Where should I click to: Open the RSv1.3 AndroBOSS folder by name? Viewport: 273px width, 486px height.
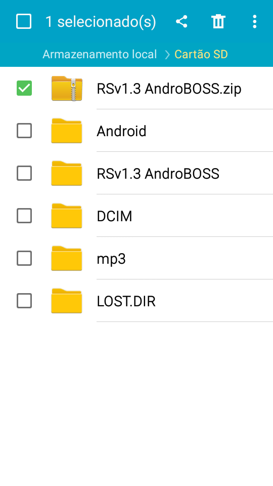(158, 174)
